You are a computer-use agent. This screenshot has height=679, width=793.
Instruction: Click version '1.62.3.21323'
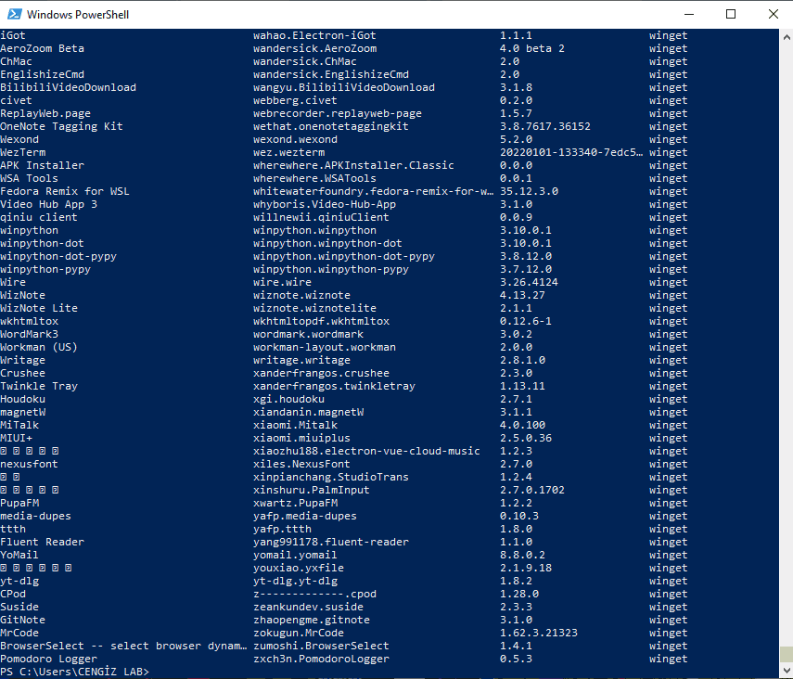[539, 633]
